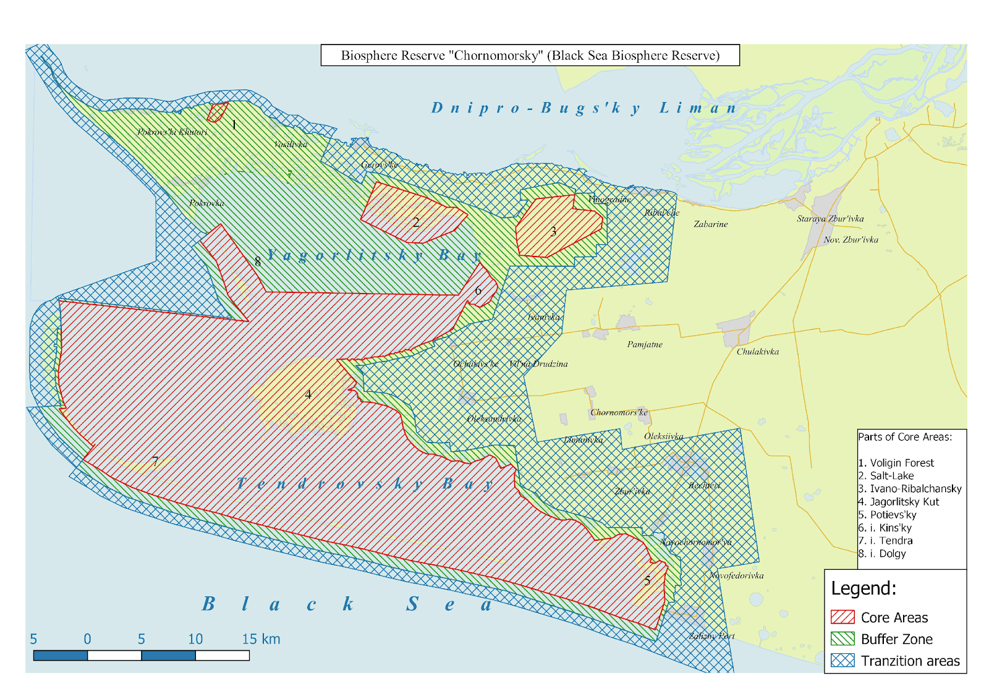Click the Chulakivka settlement label

click(757, 352)
